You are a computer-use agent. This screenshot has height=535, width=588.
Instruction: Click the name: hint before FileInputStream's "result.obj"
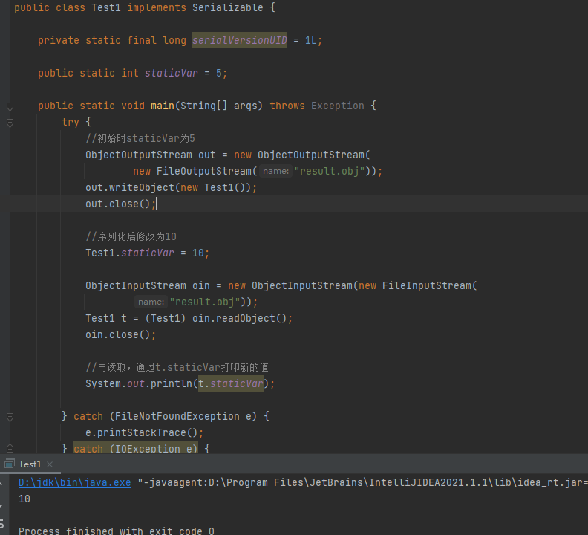tap(151, 302)
